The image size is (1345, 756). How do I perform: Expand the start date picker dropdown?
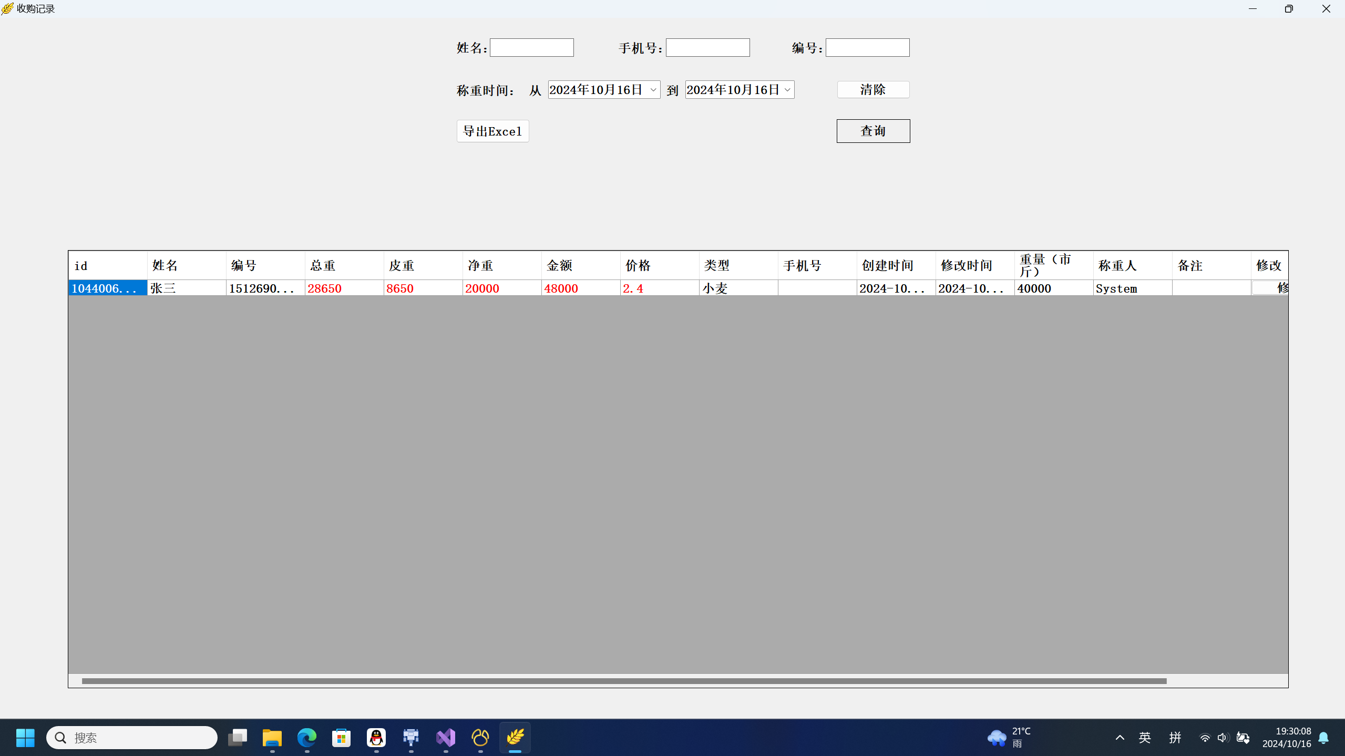(653, 90)
